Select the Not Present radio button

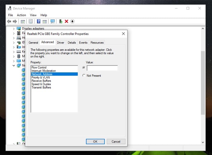click(84, 75)
